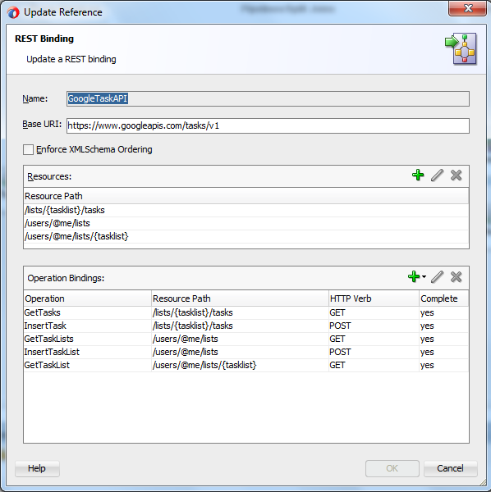This screenshot has height=492, width=491.
Task: Click the Resources section label
Action: [x=49, y=176]
